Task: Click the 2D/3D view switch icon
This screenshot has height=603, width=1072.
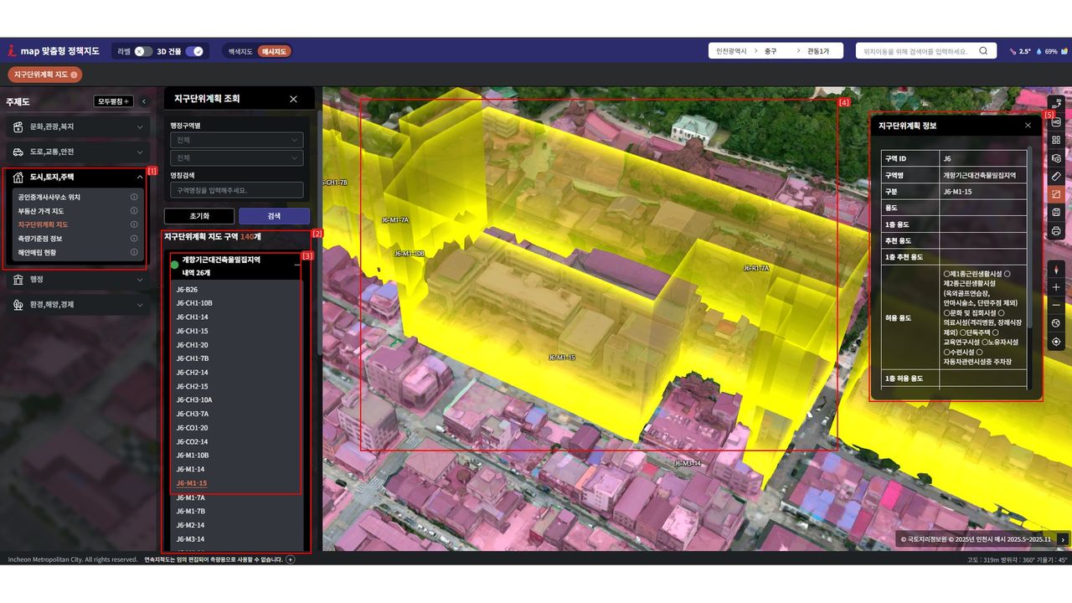Action: [x=1056, y=103]
